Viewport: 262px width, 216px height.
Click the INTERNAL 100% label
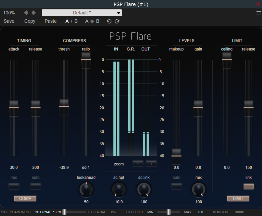[48, 212]
